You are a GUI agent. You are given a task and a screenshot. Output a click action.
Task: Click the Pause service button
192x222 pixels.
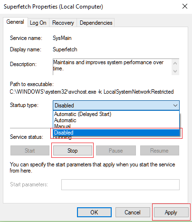click(x=116, y=151)
